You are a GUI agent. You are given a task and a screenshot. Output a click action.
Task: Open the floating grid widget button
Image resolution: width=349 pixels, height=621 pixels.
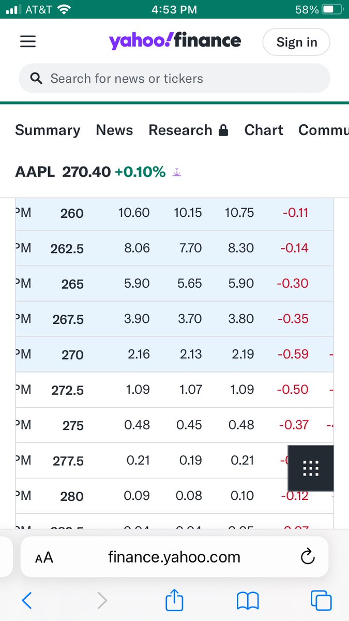pyautogui.click(x=310, y=468)
